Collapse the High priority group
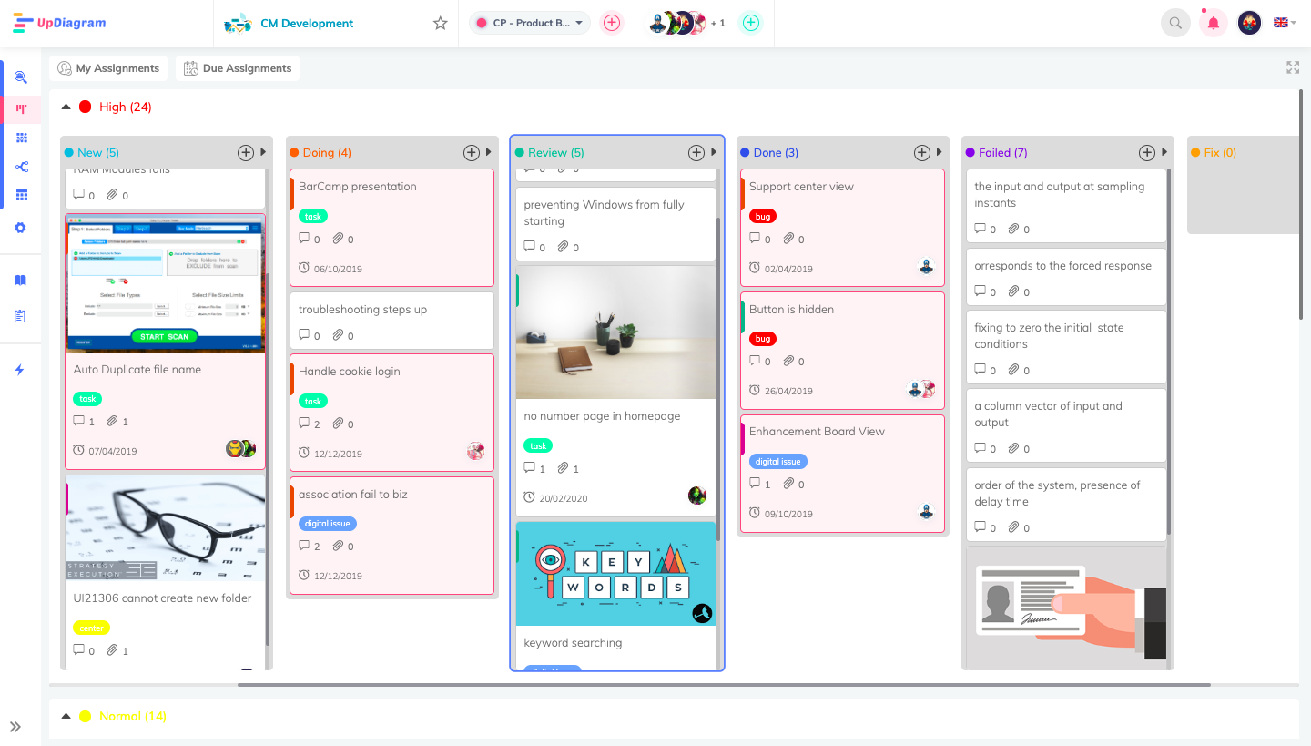 coord(66,107)
